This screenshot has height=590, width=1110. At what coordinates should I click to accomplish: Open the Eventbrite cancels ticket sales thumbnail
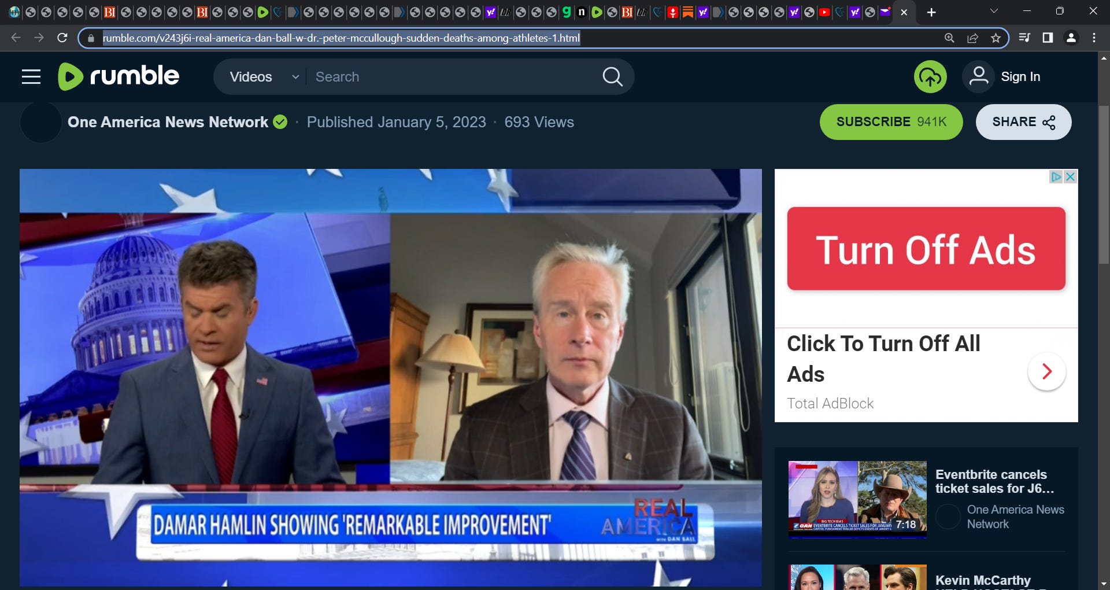(x=857, y=499)
